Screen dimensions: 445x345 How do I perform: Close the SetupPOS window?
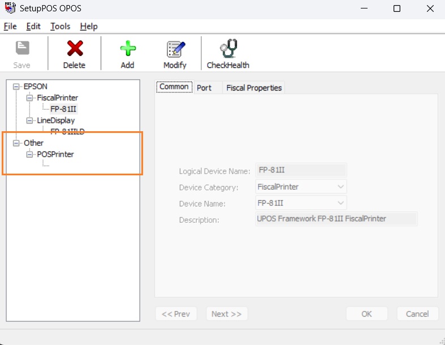[x=430, y=8]
